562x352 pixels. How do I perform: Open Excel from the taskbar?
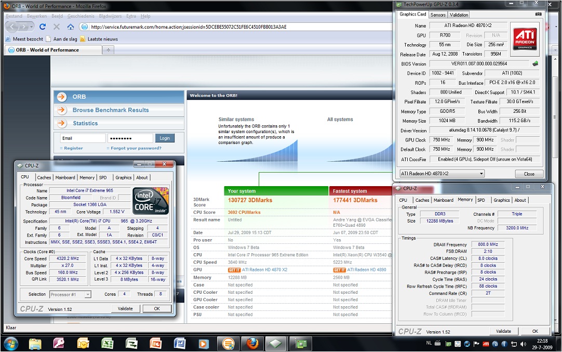pyautogui.click(x=107, y=344)
